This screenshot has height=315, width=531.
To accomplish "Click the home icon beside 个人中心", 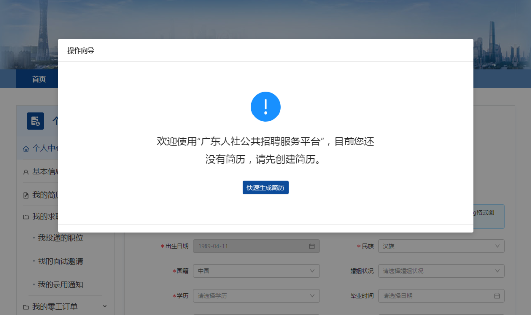I will tap(25, 148).
